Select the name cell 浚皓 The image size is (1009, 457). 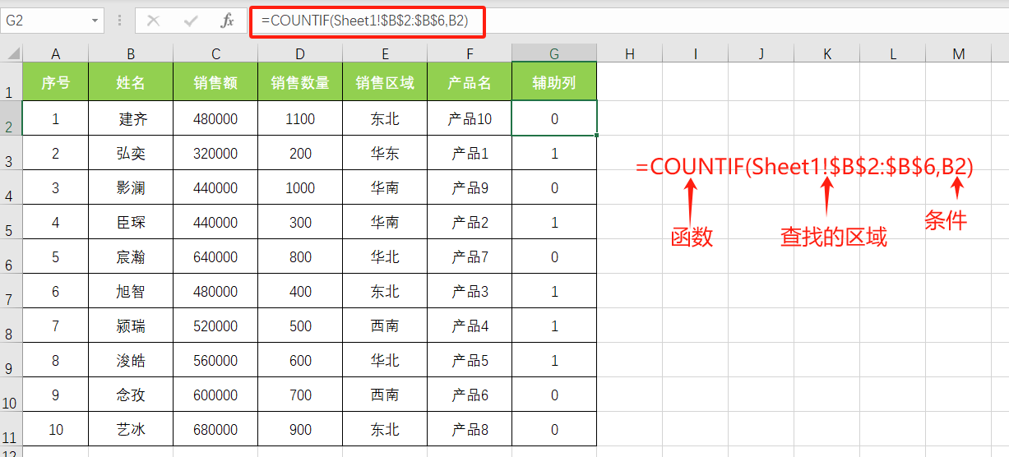[x=131, y=360]
